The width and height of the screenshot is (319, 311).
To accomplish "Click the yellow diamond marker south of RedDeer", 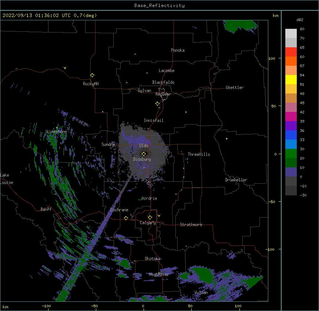I will [x=158, y=104].
